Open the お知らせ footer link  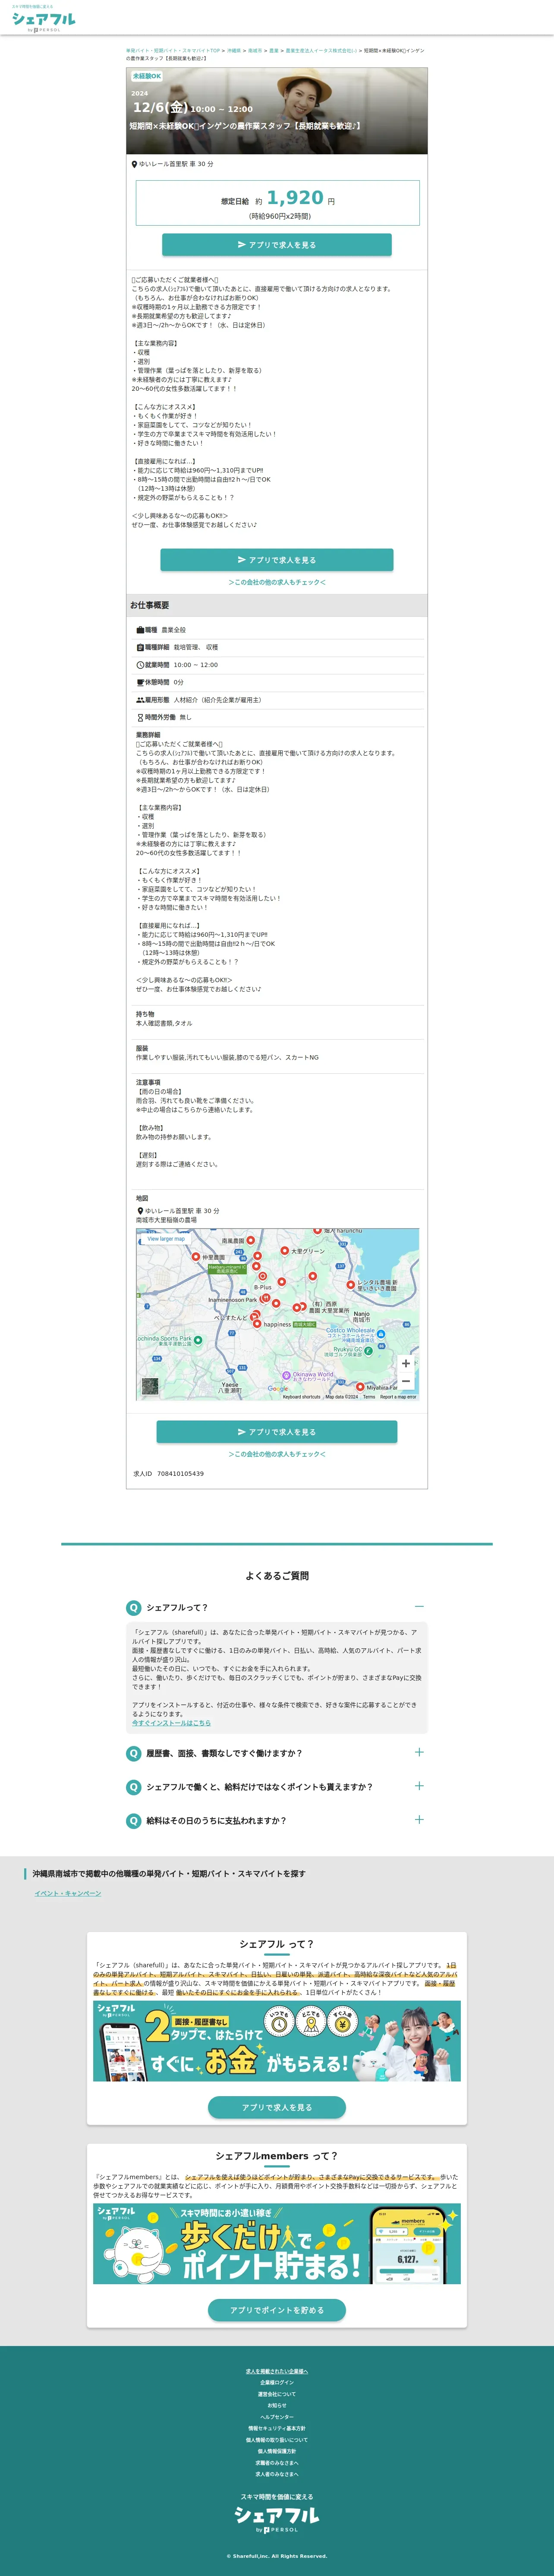(x=277, y=2406)
